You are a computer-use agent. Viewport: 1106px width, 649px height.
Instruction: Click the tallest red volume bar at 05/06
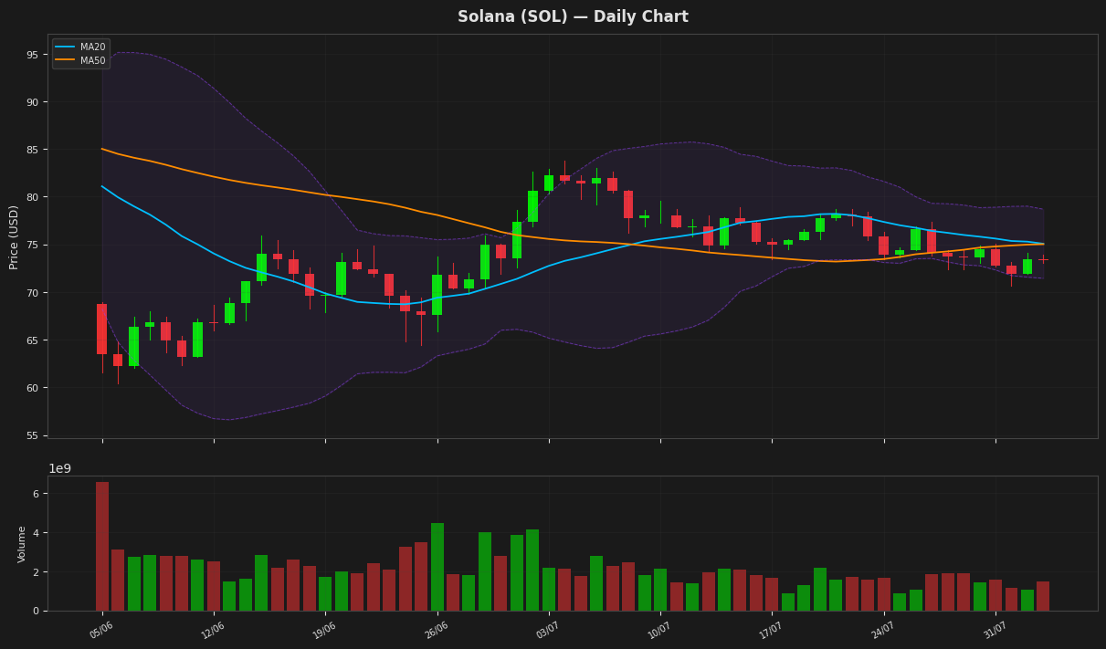point(102,547)
